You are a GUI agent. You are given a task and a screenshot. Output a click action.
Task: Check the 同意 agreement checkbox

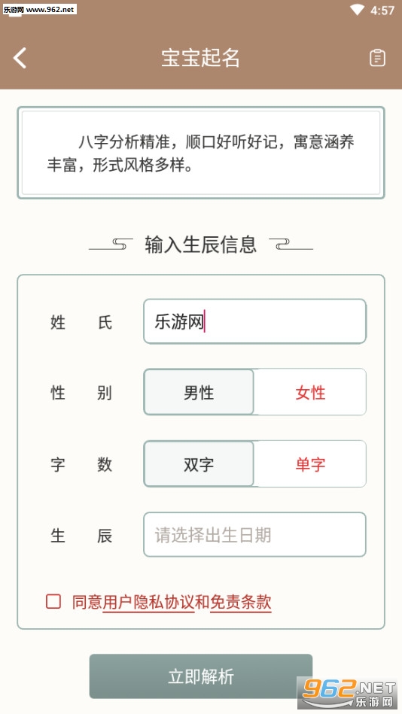click(53, 602)
